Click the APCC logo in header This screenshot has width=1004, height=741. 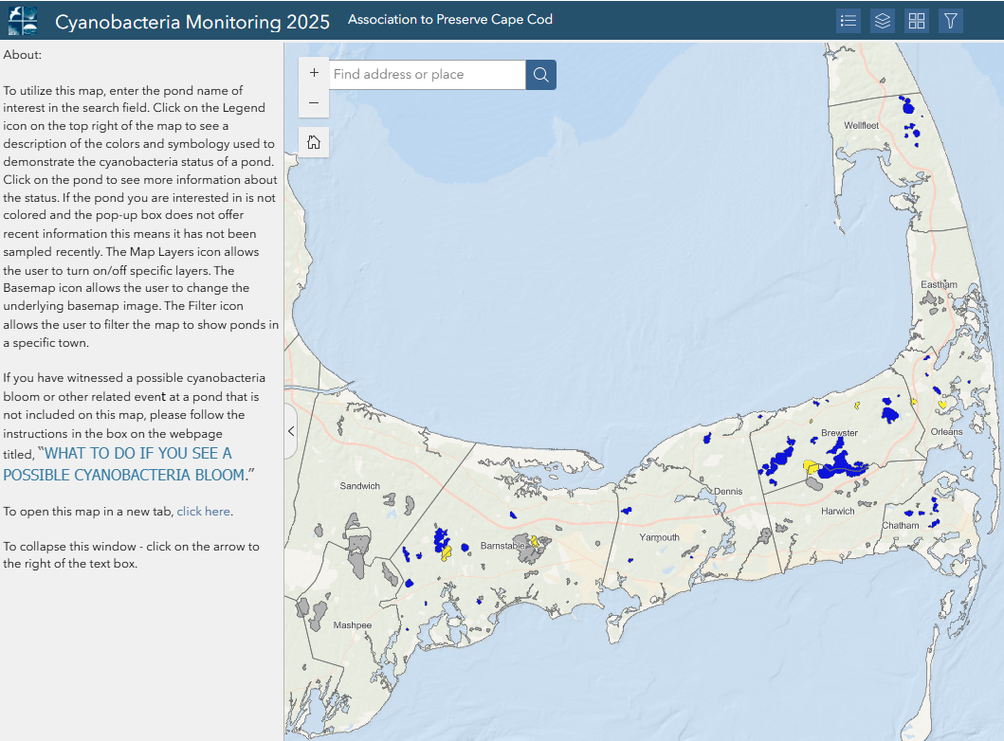coord(23,20)
